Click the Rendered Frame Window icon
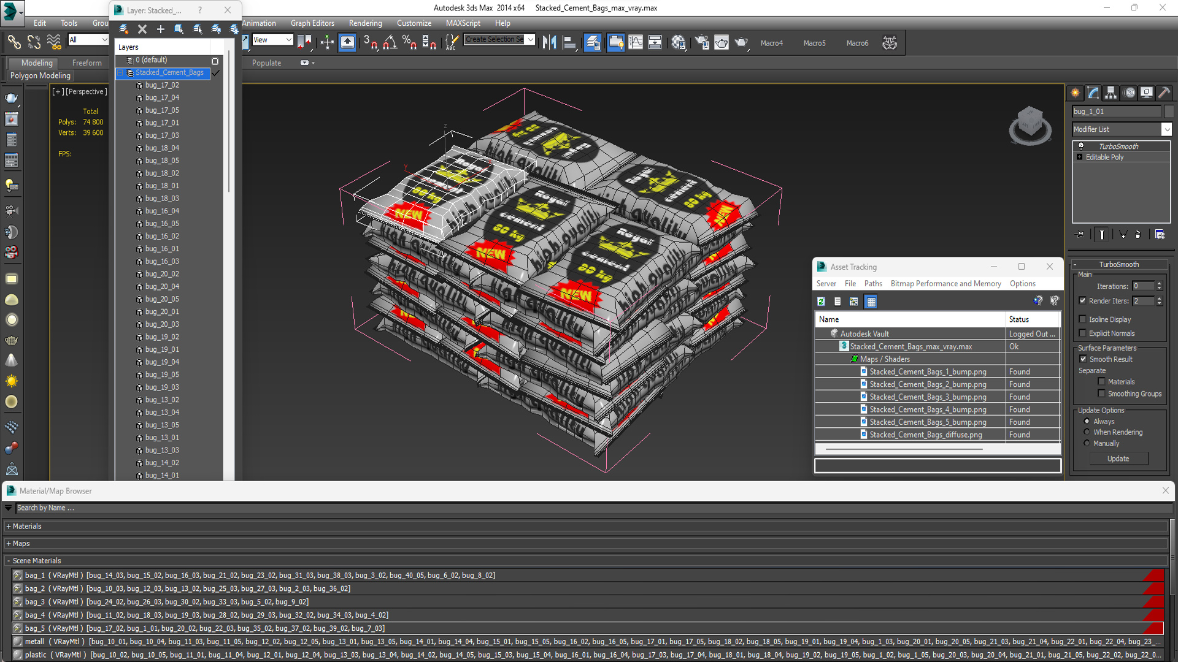 coord(722,42)
